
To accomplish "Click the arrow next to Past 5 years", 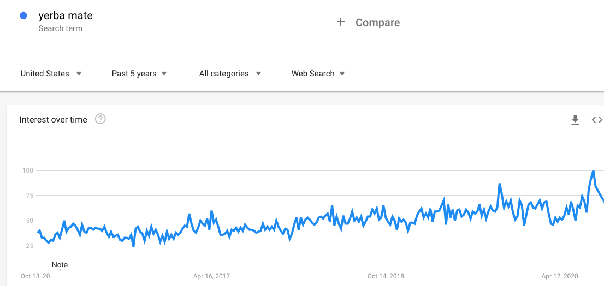I will [164, 74].
